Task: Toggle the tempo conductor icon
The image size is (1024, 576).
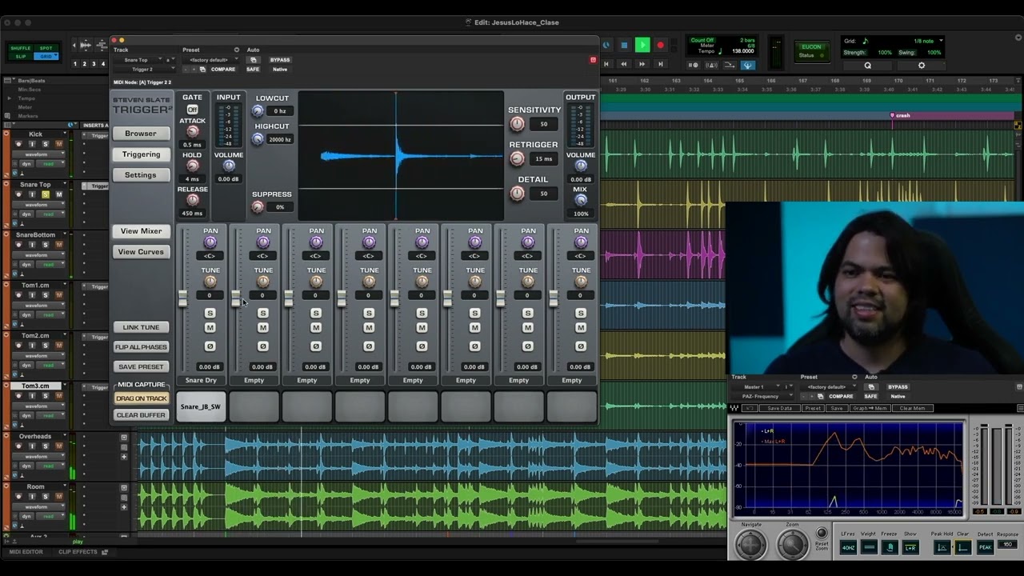Action: coord(748,66)
